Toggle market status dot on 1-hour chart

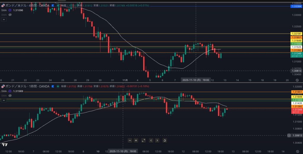[57, 86]
